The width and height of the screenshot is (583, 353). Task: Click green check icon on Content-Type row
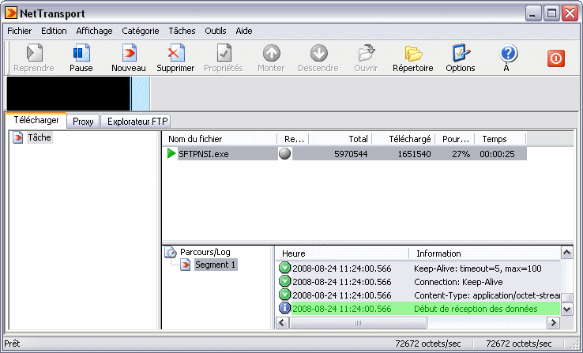click(x=284, y=295)
